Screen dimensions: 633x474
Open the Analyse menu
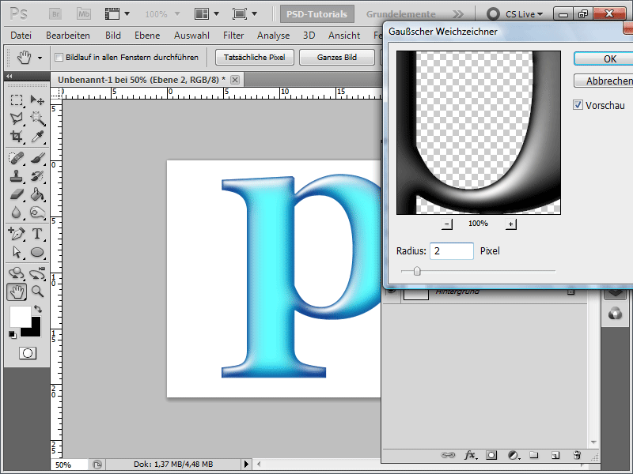[273, 36]
